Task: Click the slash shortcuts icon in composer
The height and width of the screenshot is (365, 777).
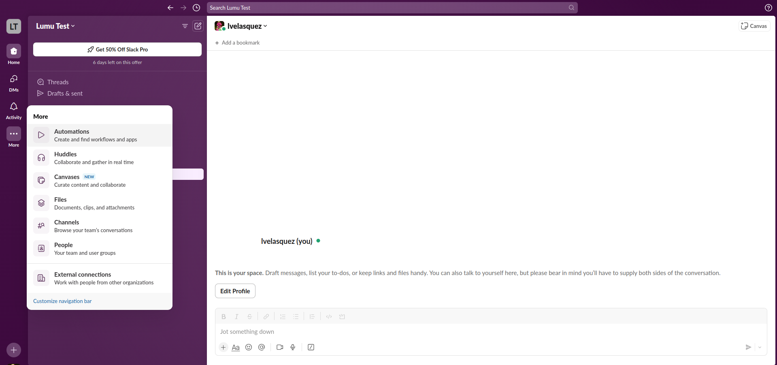Action: pos(311,347)
